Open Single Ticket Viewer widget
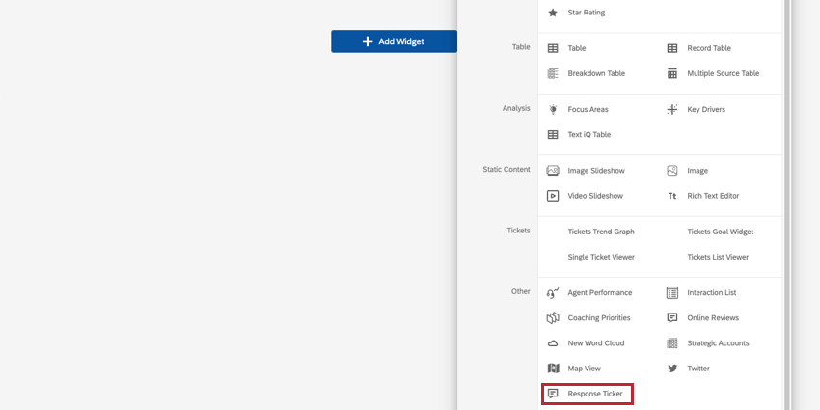 click(601, 257)
